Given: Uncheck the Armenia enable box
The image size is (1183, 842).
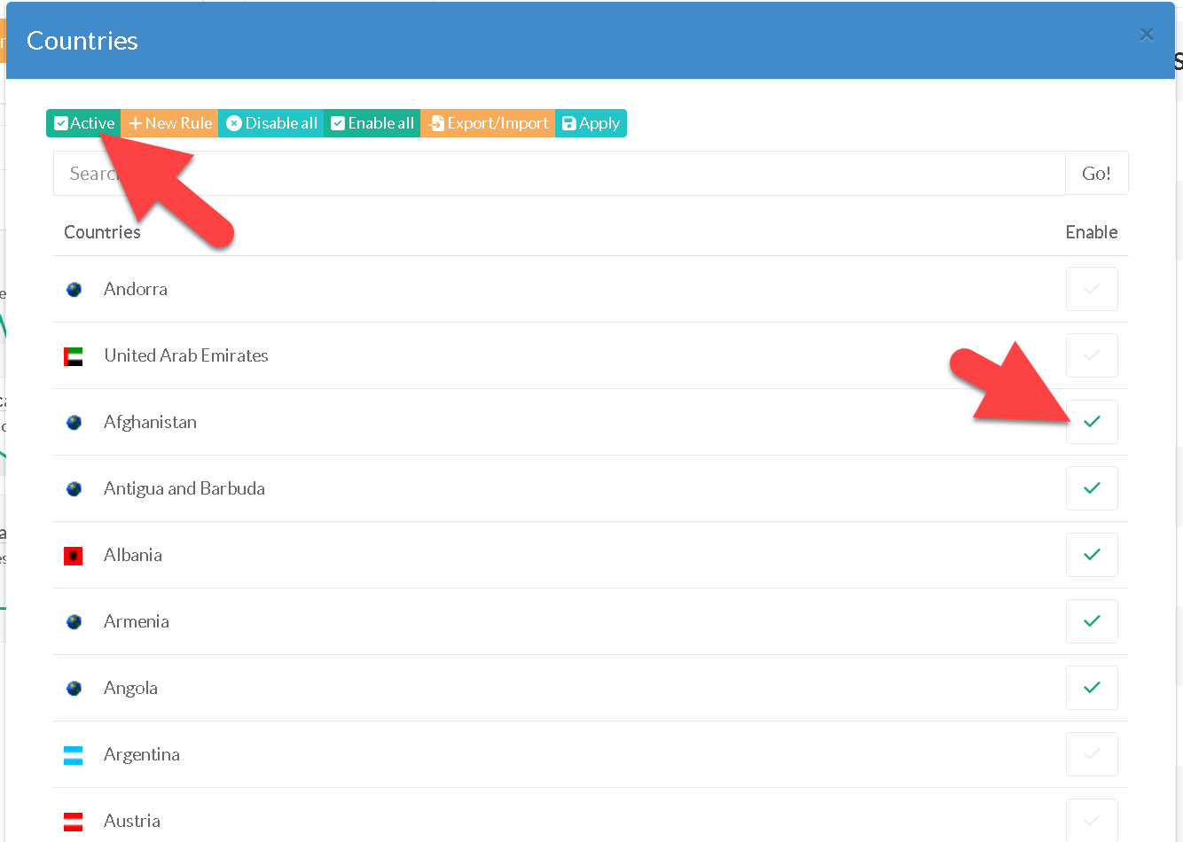Looking at the screenshot, I should point(1092,621).
